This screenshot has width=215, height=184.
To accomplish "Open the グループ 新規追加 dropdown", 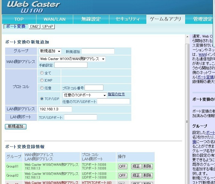I will point(50,51).
